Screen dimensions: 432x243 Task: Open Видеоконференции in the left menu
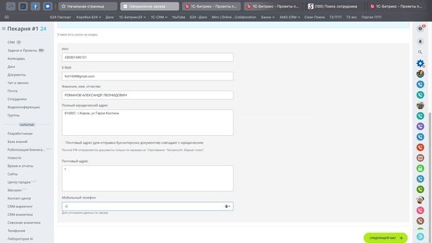pyautogui.click(x=24, y=107)
